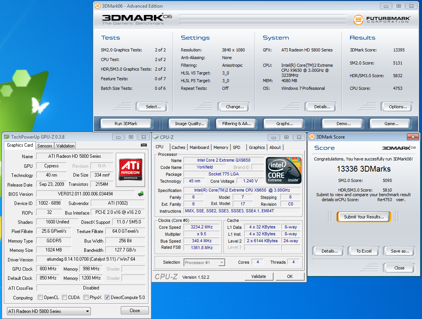Viewport: 422px width, 319px height.
Task: Open the Memory tab in CPU-Z
Action: (x=221, y=147)
